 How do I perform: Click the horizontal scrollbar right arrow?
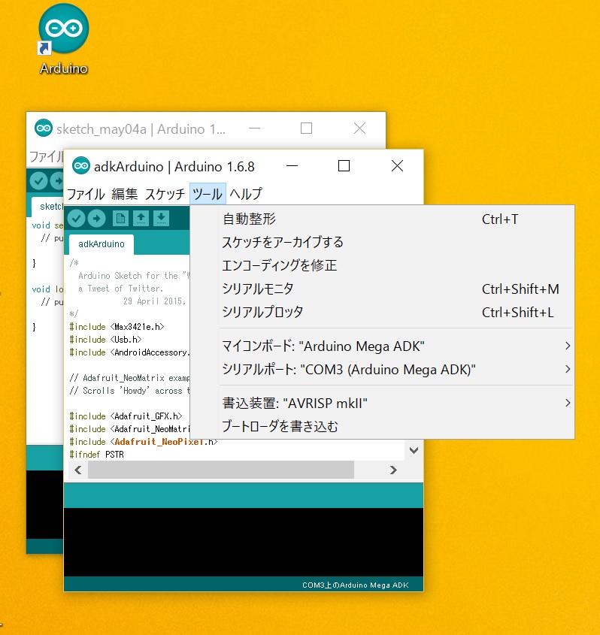[392, 470]
